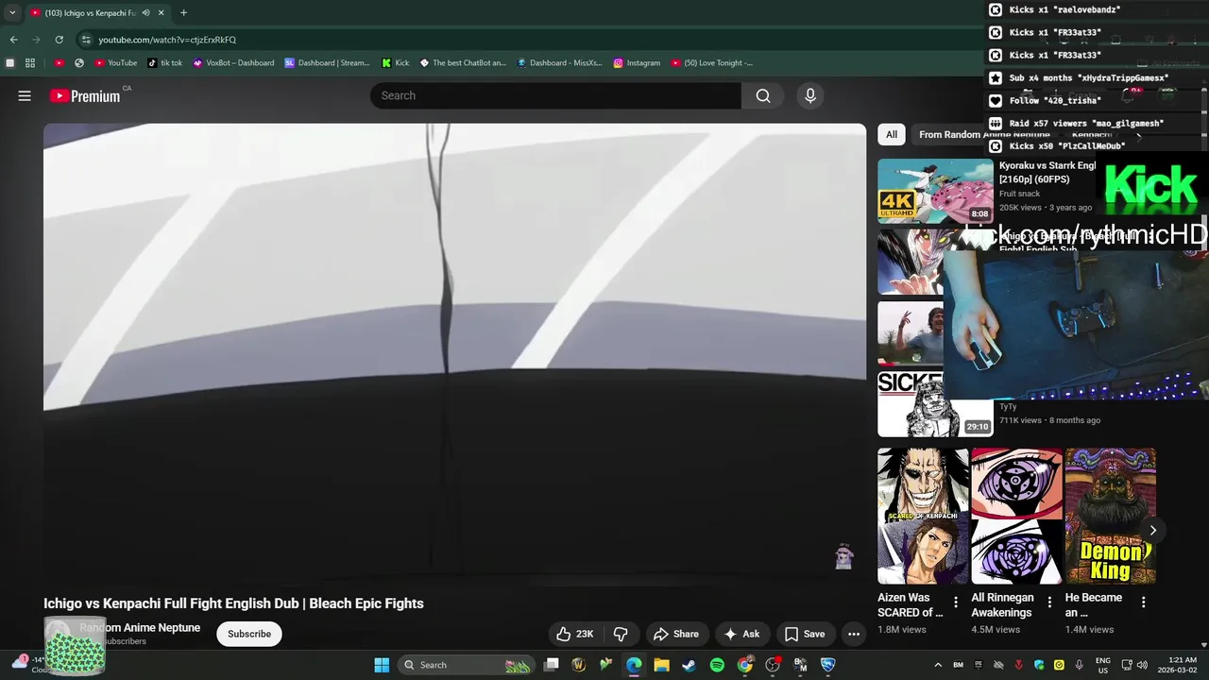Open the Windows Start menu
This screenshot has width=1209, height=680.
click(382, 665)
